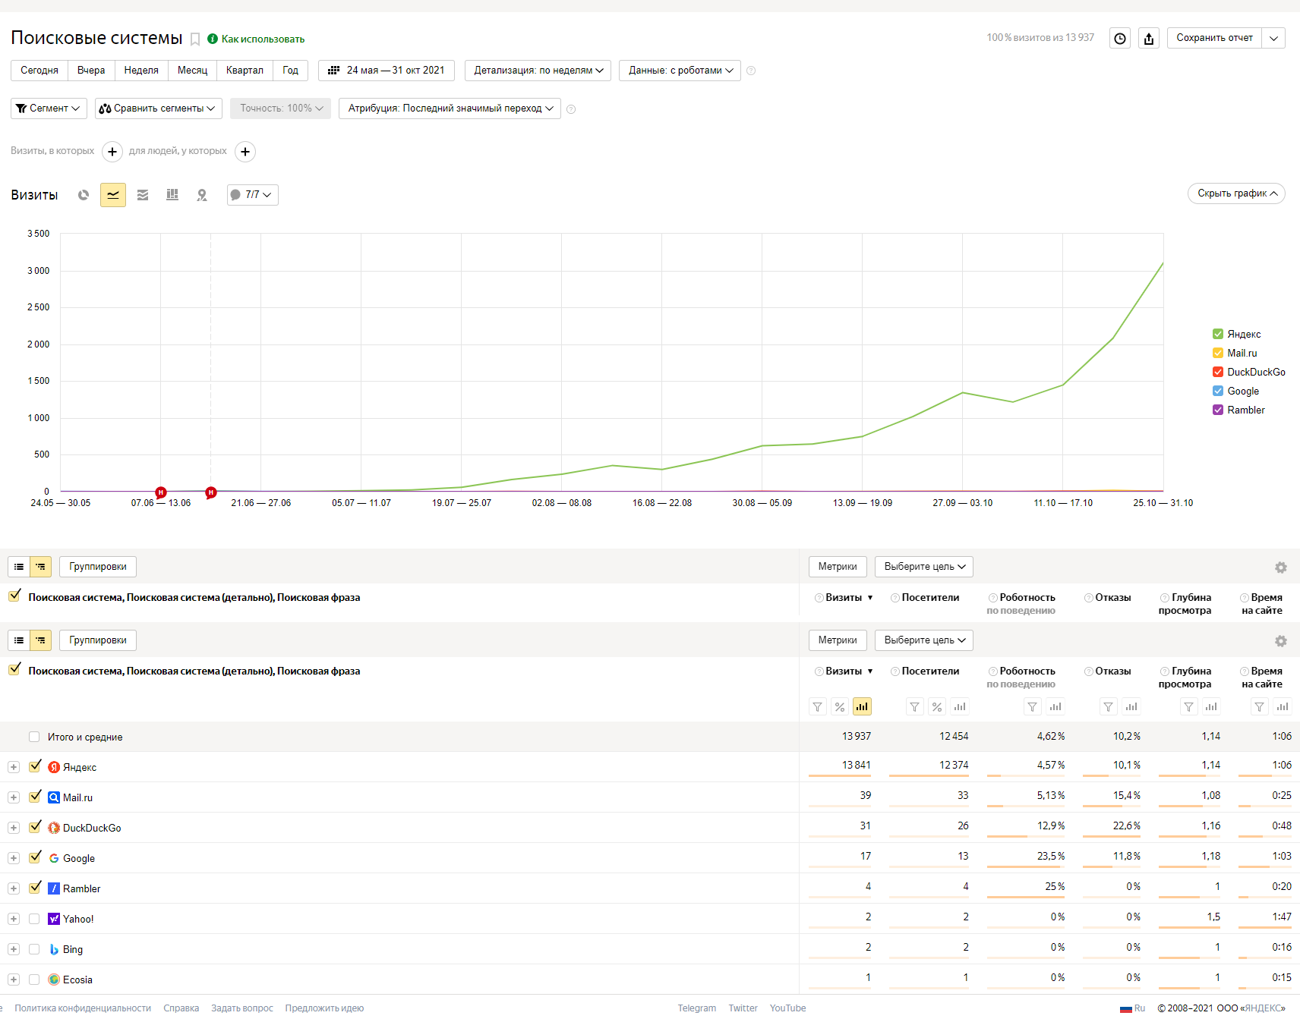This screenshot has height=1022, width=1300.
Task: Select the Сегодня period tab
Action: point(39,71)
